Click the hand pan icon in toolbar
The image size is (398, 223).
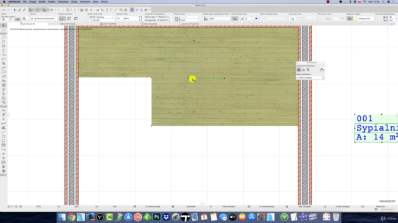coord(126,10)
